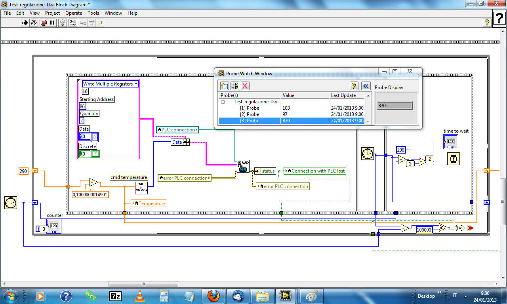Screen dimensions: 507x304
Task: Activate Run Continuously on the toolbar
Action: coord(34,23)
